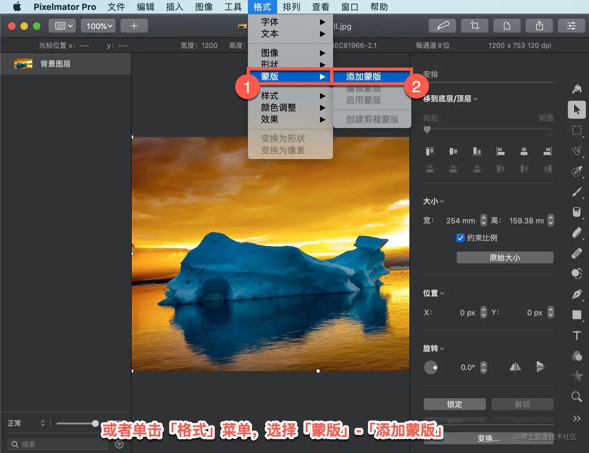
Task: Click the rotation angle dial
Action: (x=430, y=367)
